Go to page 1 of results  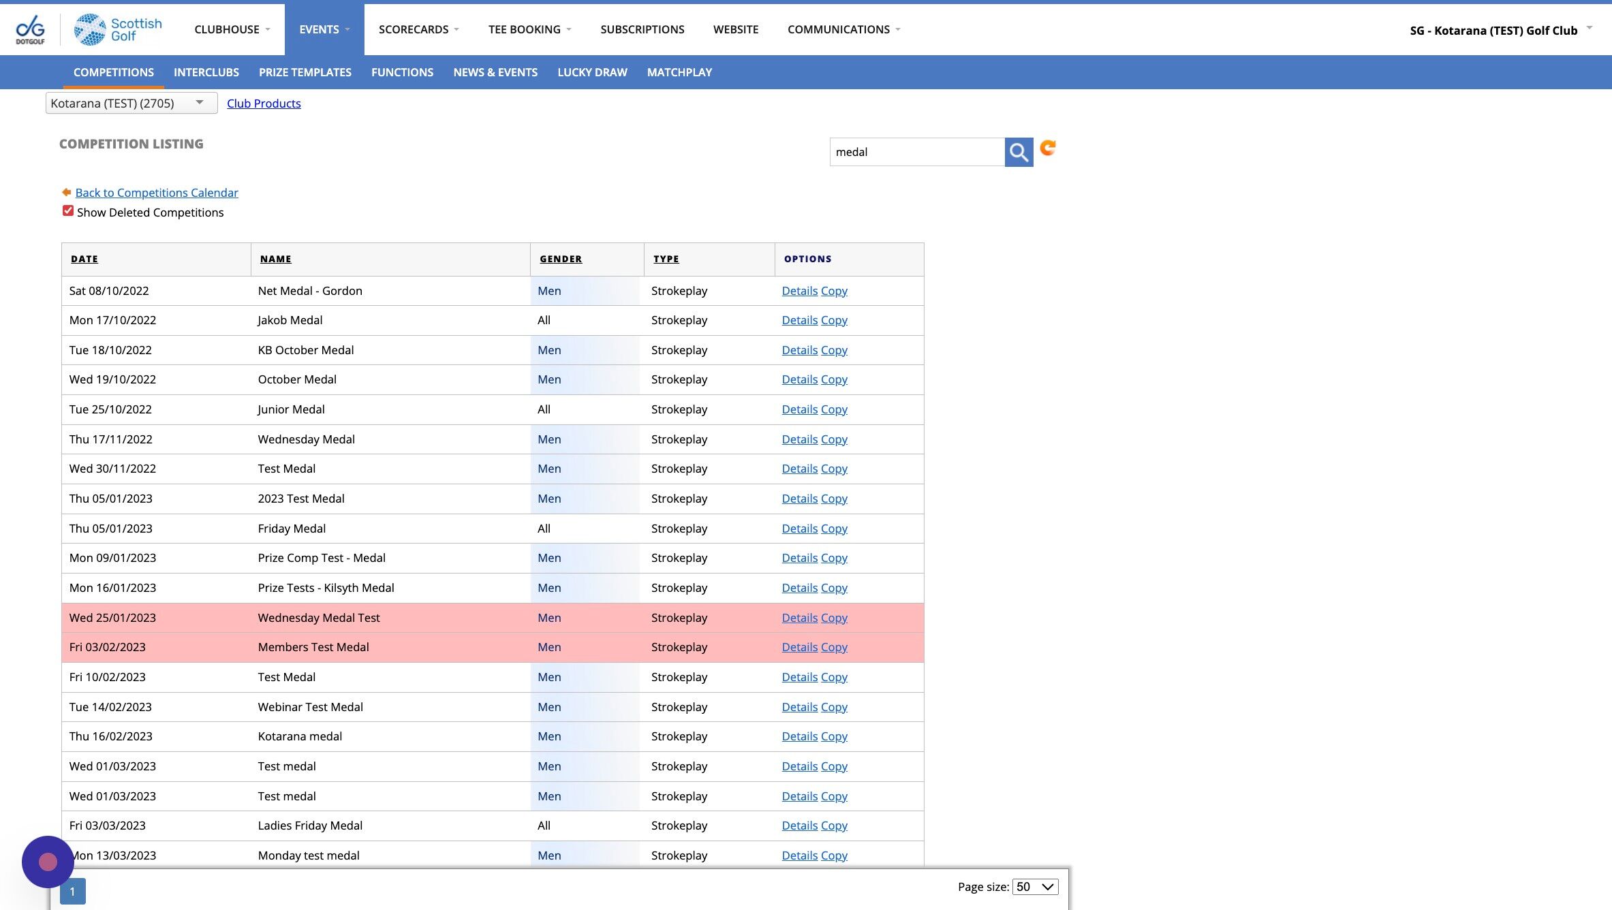point(72,891)
